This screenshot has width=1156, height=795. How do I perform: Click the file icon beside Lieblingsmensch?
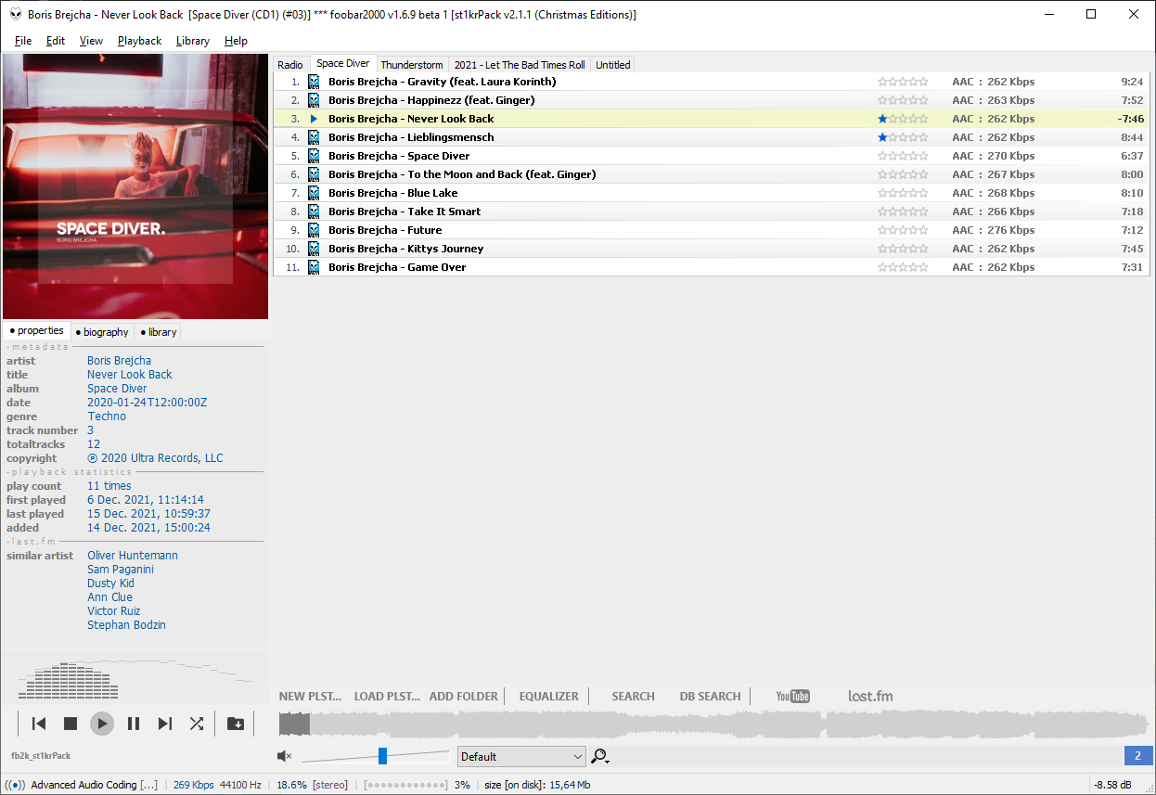(x=314, y=137)
